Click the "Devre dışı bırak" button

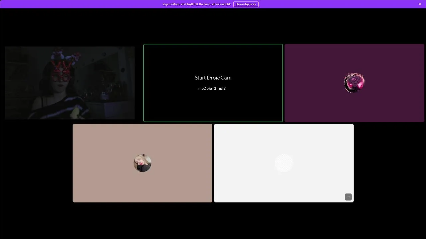(246, 4)
